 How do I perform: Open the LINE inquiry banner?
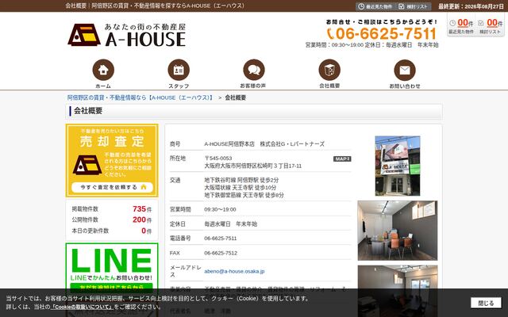[112, 269]
